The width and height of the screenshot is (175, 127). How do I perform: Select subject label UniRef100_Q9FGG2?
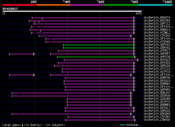tap(157, 45)
